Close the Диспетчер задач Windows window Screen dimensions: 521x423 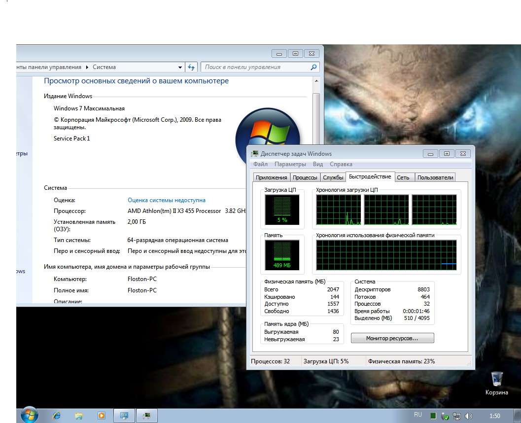pos(463,153)
